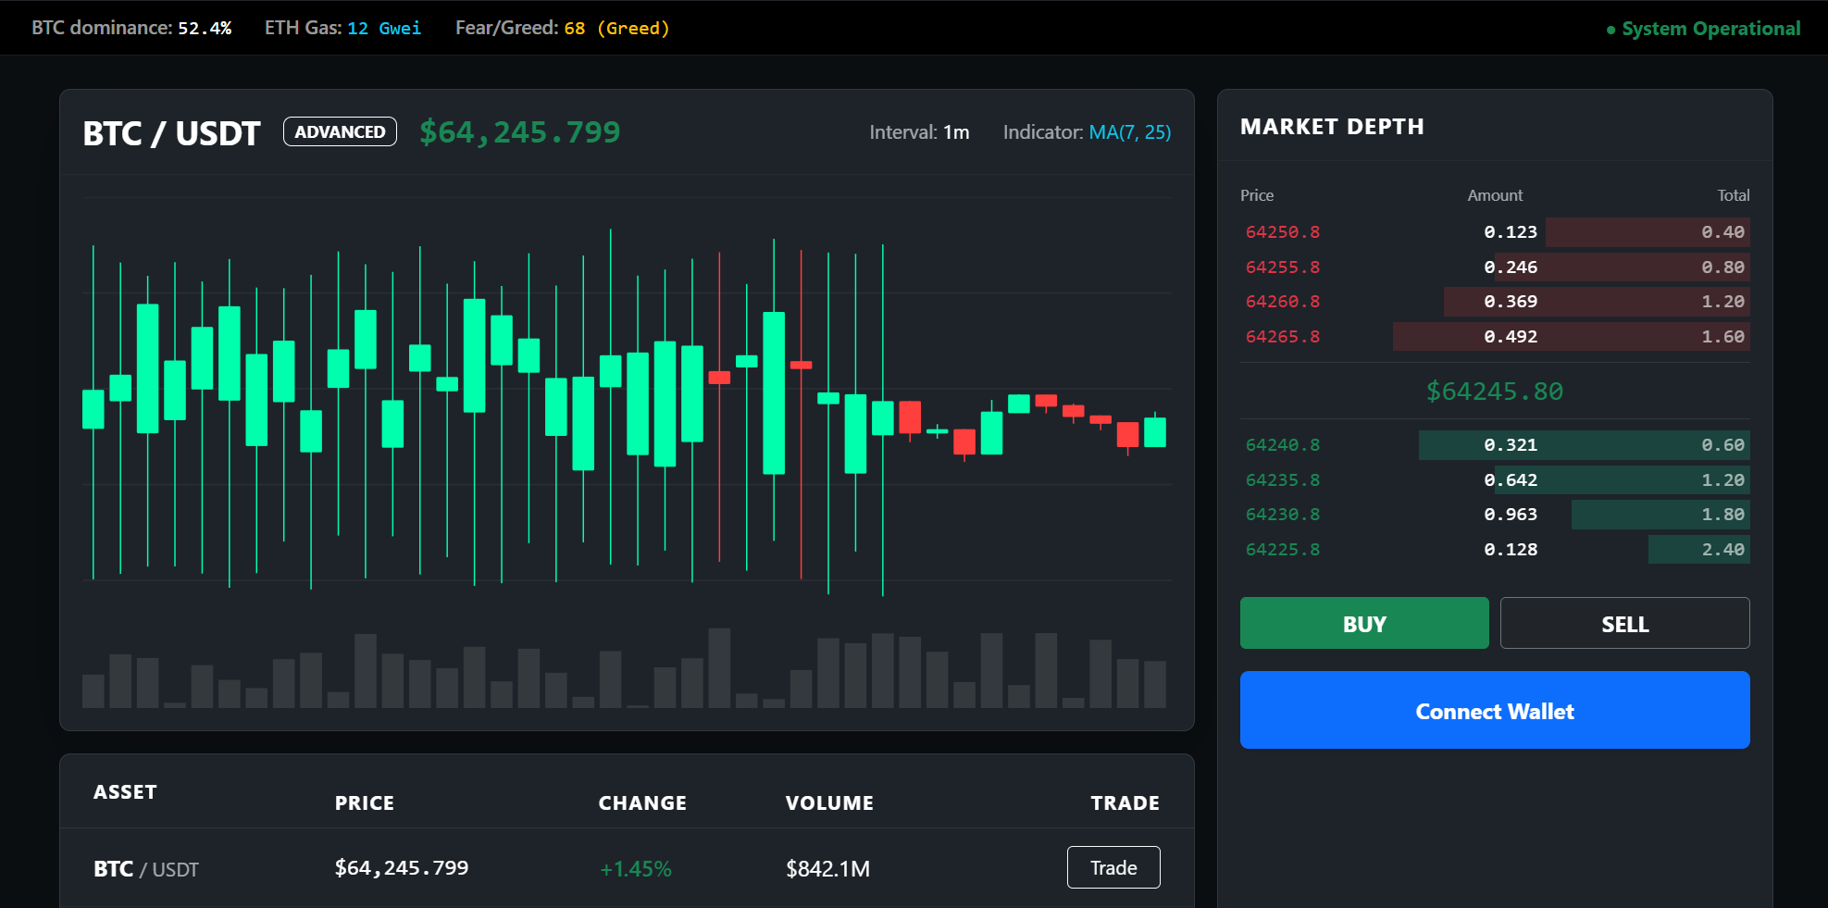This screenshot has width=1828, height=908.
Task: Click the green System Operational status dot
Action: 1610,30
